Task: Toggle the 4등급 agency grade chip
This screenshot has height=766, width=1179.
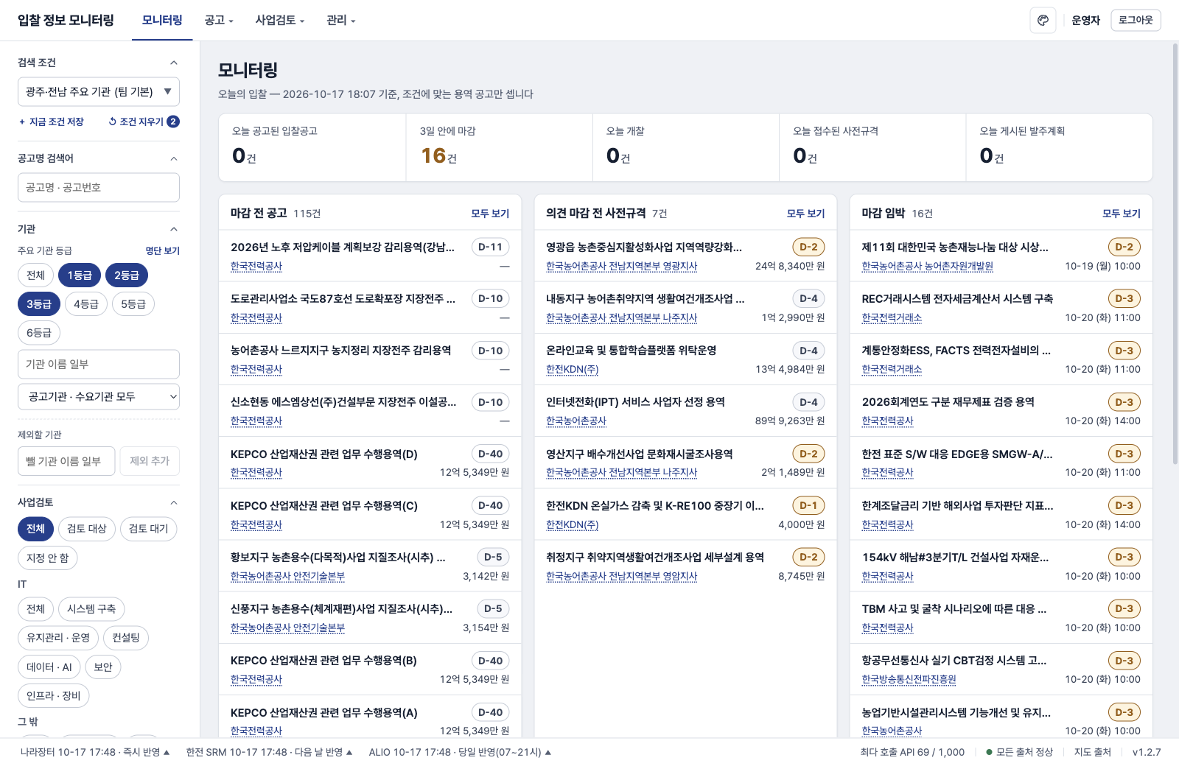Action: point(86,304)
